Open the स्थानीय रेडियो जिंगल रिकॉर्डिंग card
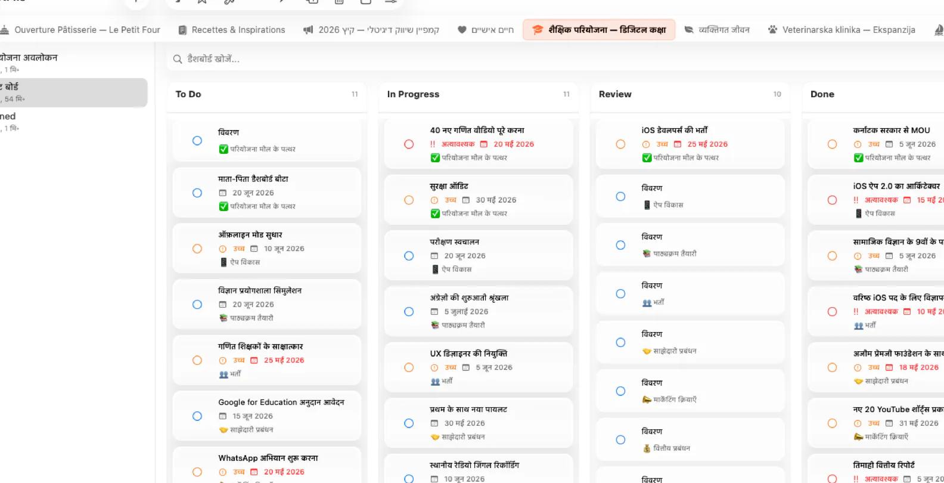The width and height of the screenshot is (944, 483). tap(479, 469)
